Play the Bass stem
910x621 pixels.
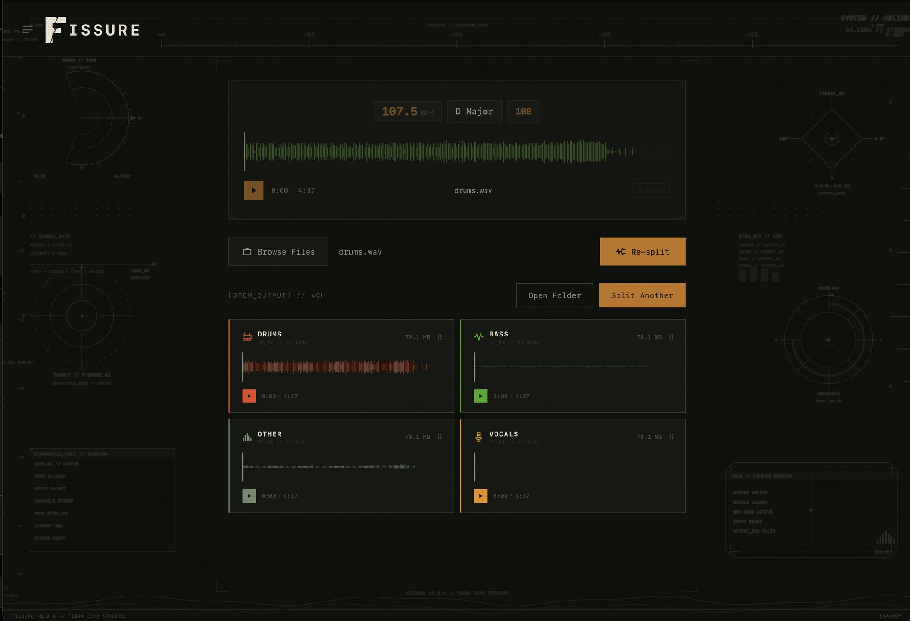pos(480,396)
